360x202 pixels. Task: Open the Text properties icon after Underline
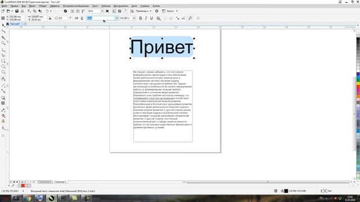(x=159, y=18)
